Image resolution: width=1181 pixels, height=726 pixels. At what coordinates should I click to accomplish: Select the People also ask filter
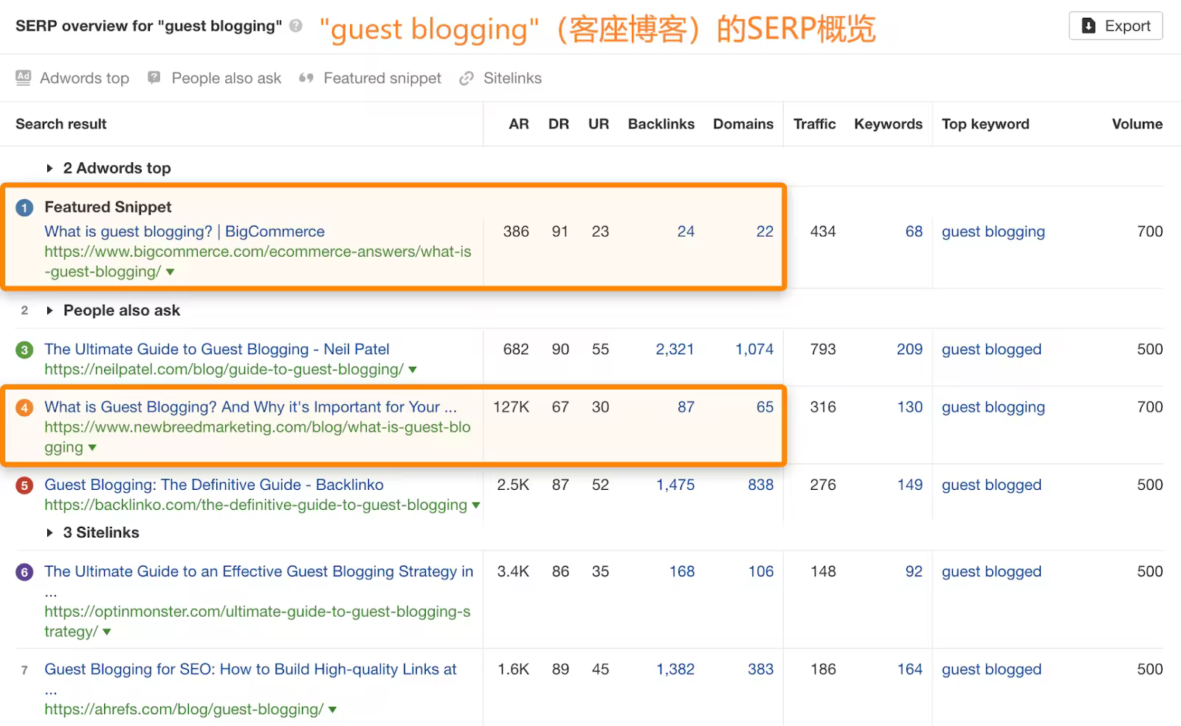click(227, 78)
